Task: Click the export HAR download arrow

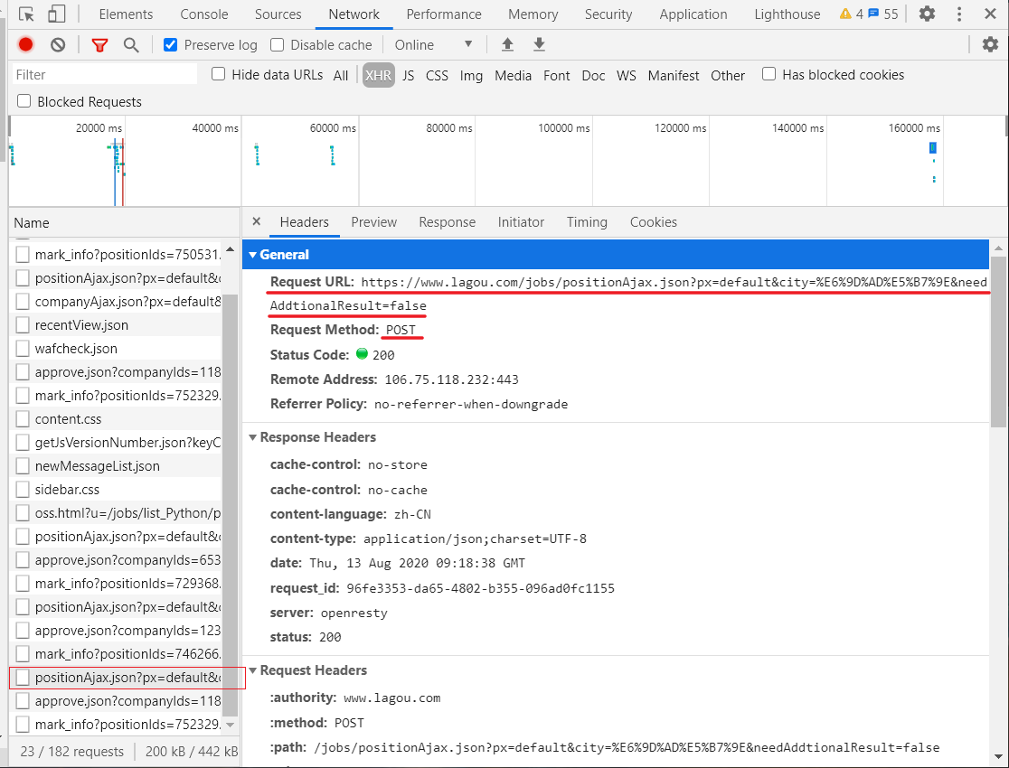Action: pos(539,45)
